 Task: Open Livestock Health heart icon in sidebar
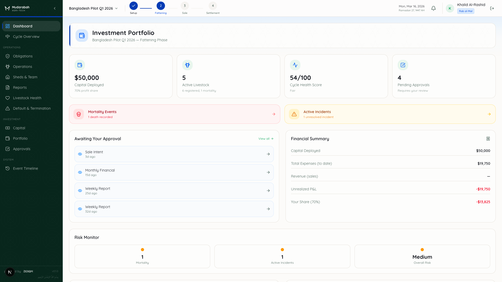8,98
